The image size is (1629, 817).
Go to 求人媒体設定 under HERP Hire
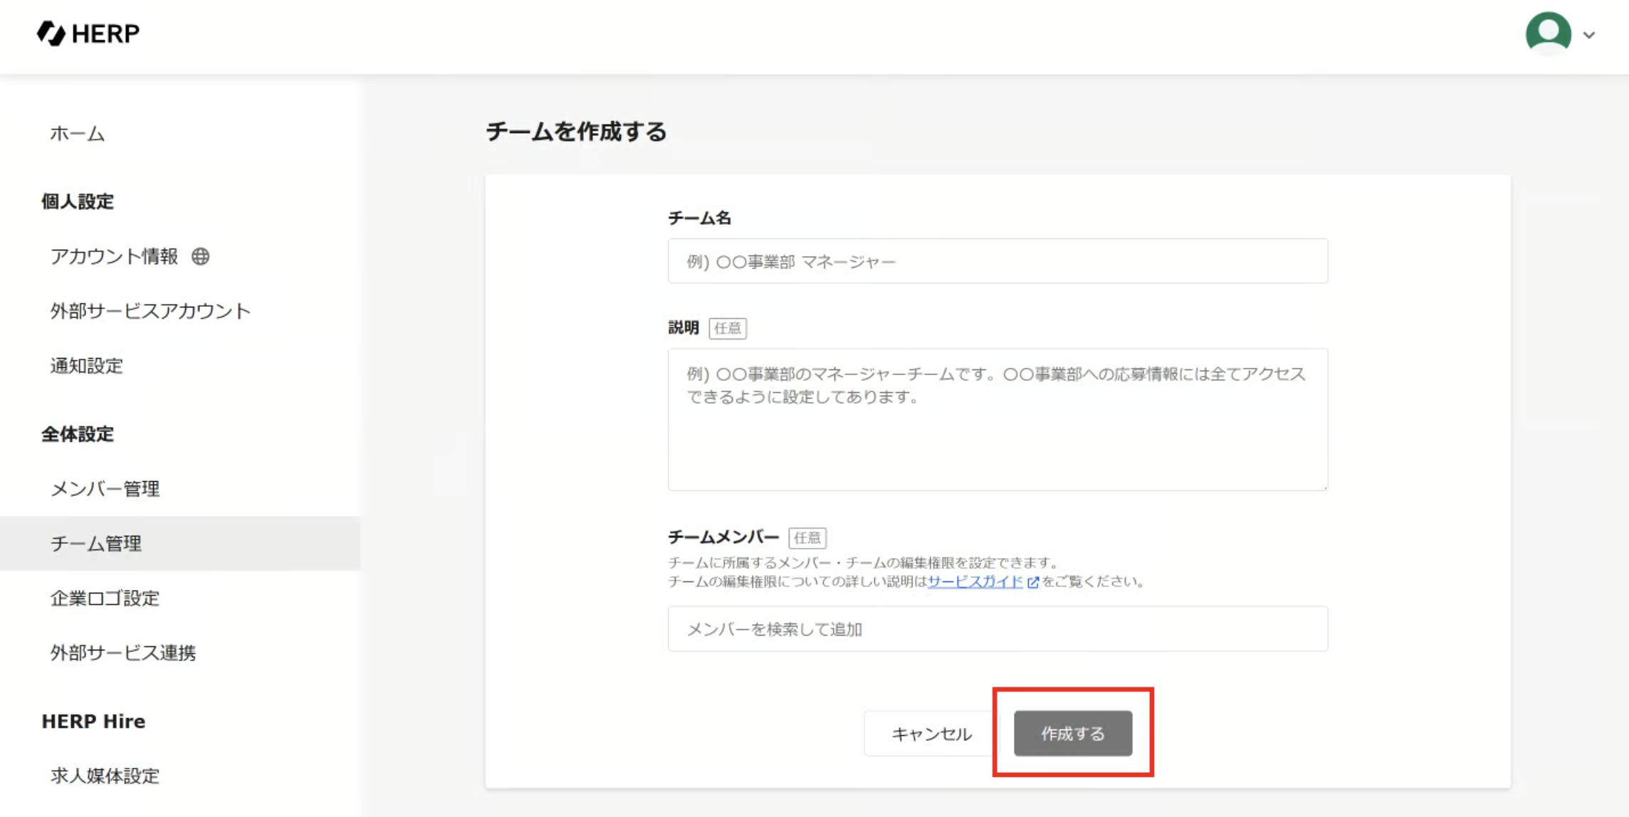105,776
